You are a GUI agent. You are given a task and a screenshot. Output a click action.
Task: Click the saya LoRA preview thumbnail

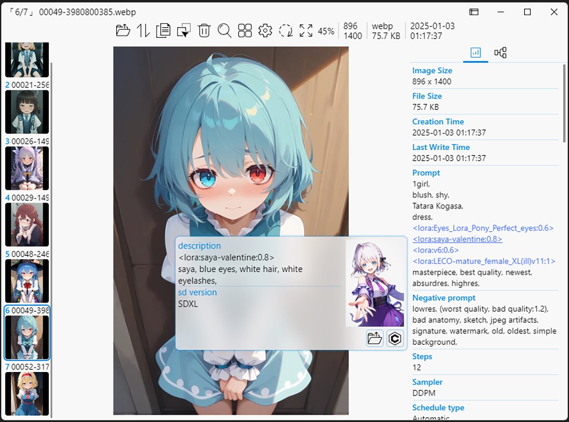tap(375, 283)
